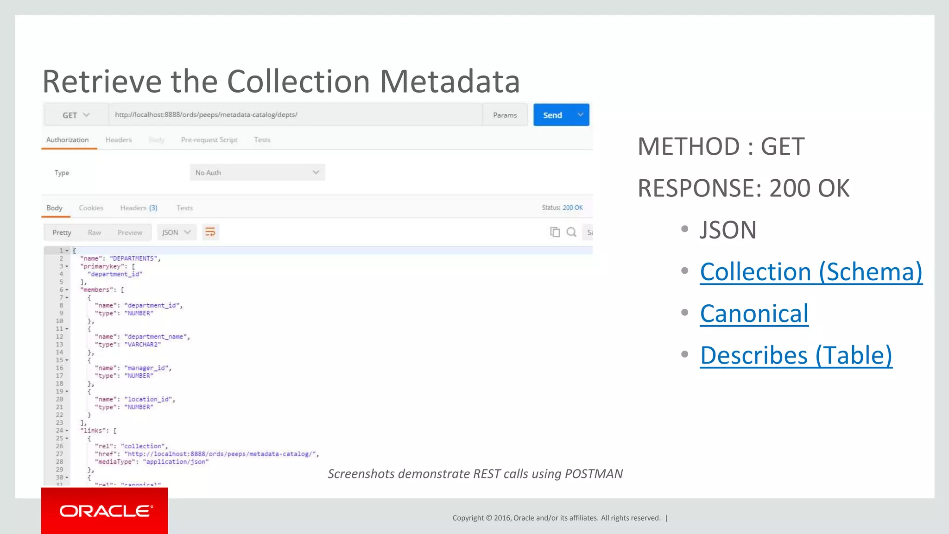Switch to the Headers request tab
This screenshot has width=949, height=534.
(x=119, y=140)
